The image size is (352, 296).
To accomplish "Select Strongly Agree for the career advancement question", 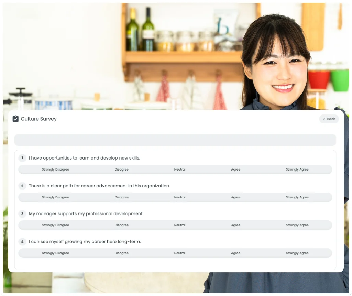I will click(297, 197).
